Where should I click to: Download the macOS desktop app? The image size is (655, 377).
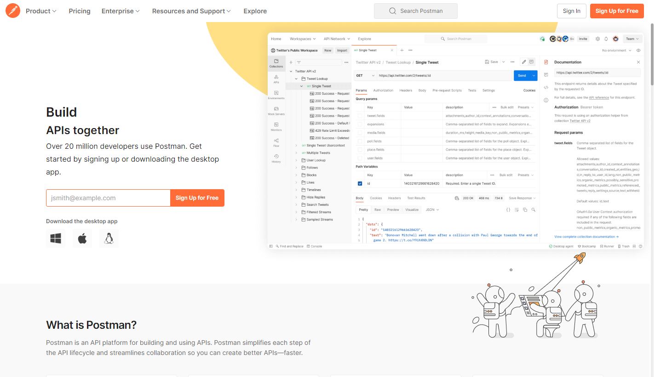pyautogui.click(x=82, y=238)
